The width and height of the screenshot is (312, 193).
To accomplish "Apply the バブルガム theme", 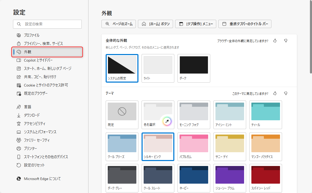I will (x=194, y=147).
